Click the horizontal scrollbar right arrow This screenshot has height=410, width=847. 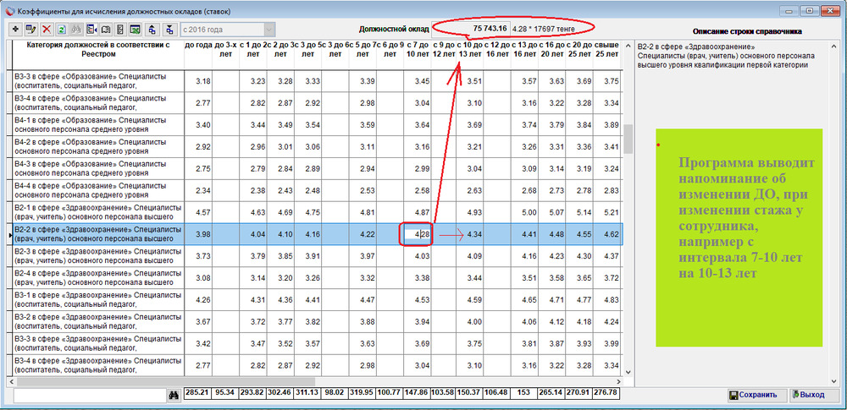618,381
